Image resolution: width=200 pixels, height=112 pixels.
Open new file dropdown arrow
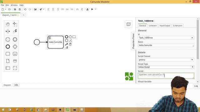(x=5, y=9)
